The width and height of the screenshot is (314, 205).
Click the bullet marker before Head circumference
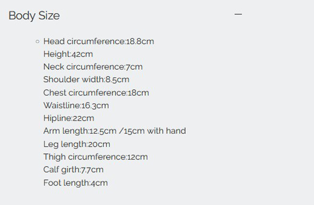(38, 42)
